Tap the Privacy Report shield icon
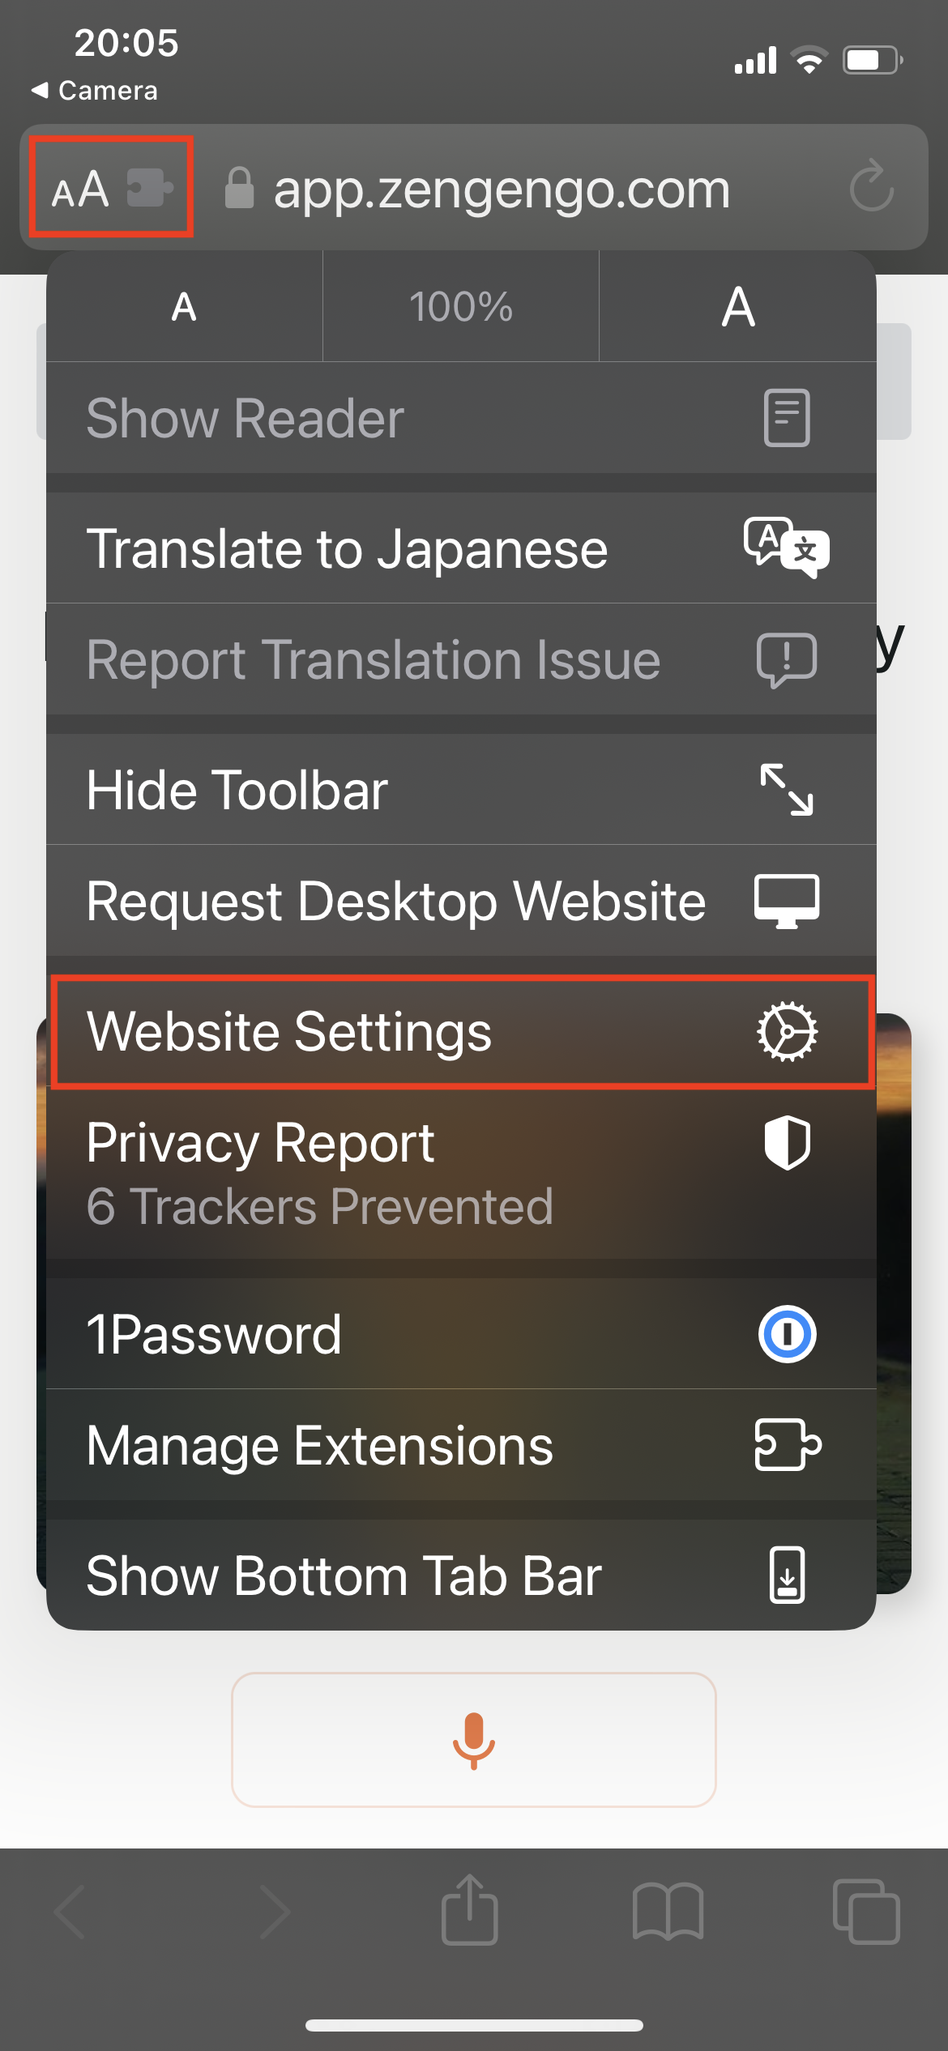Viewport: 948px width, 2051px height. click(787, 1142)
